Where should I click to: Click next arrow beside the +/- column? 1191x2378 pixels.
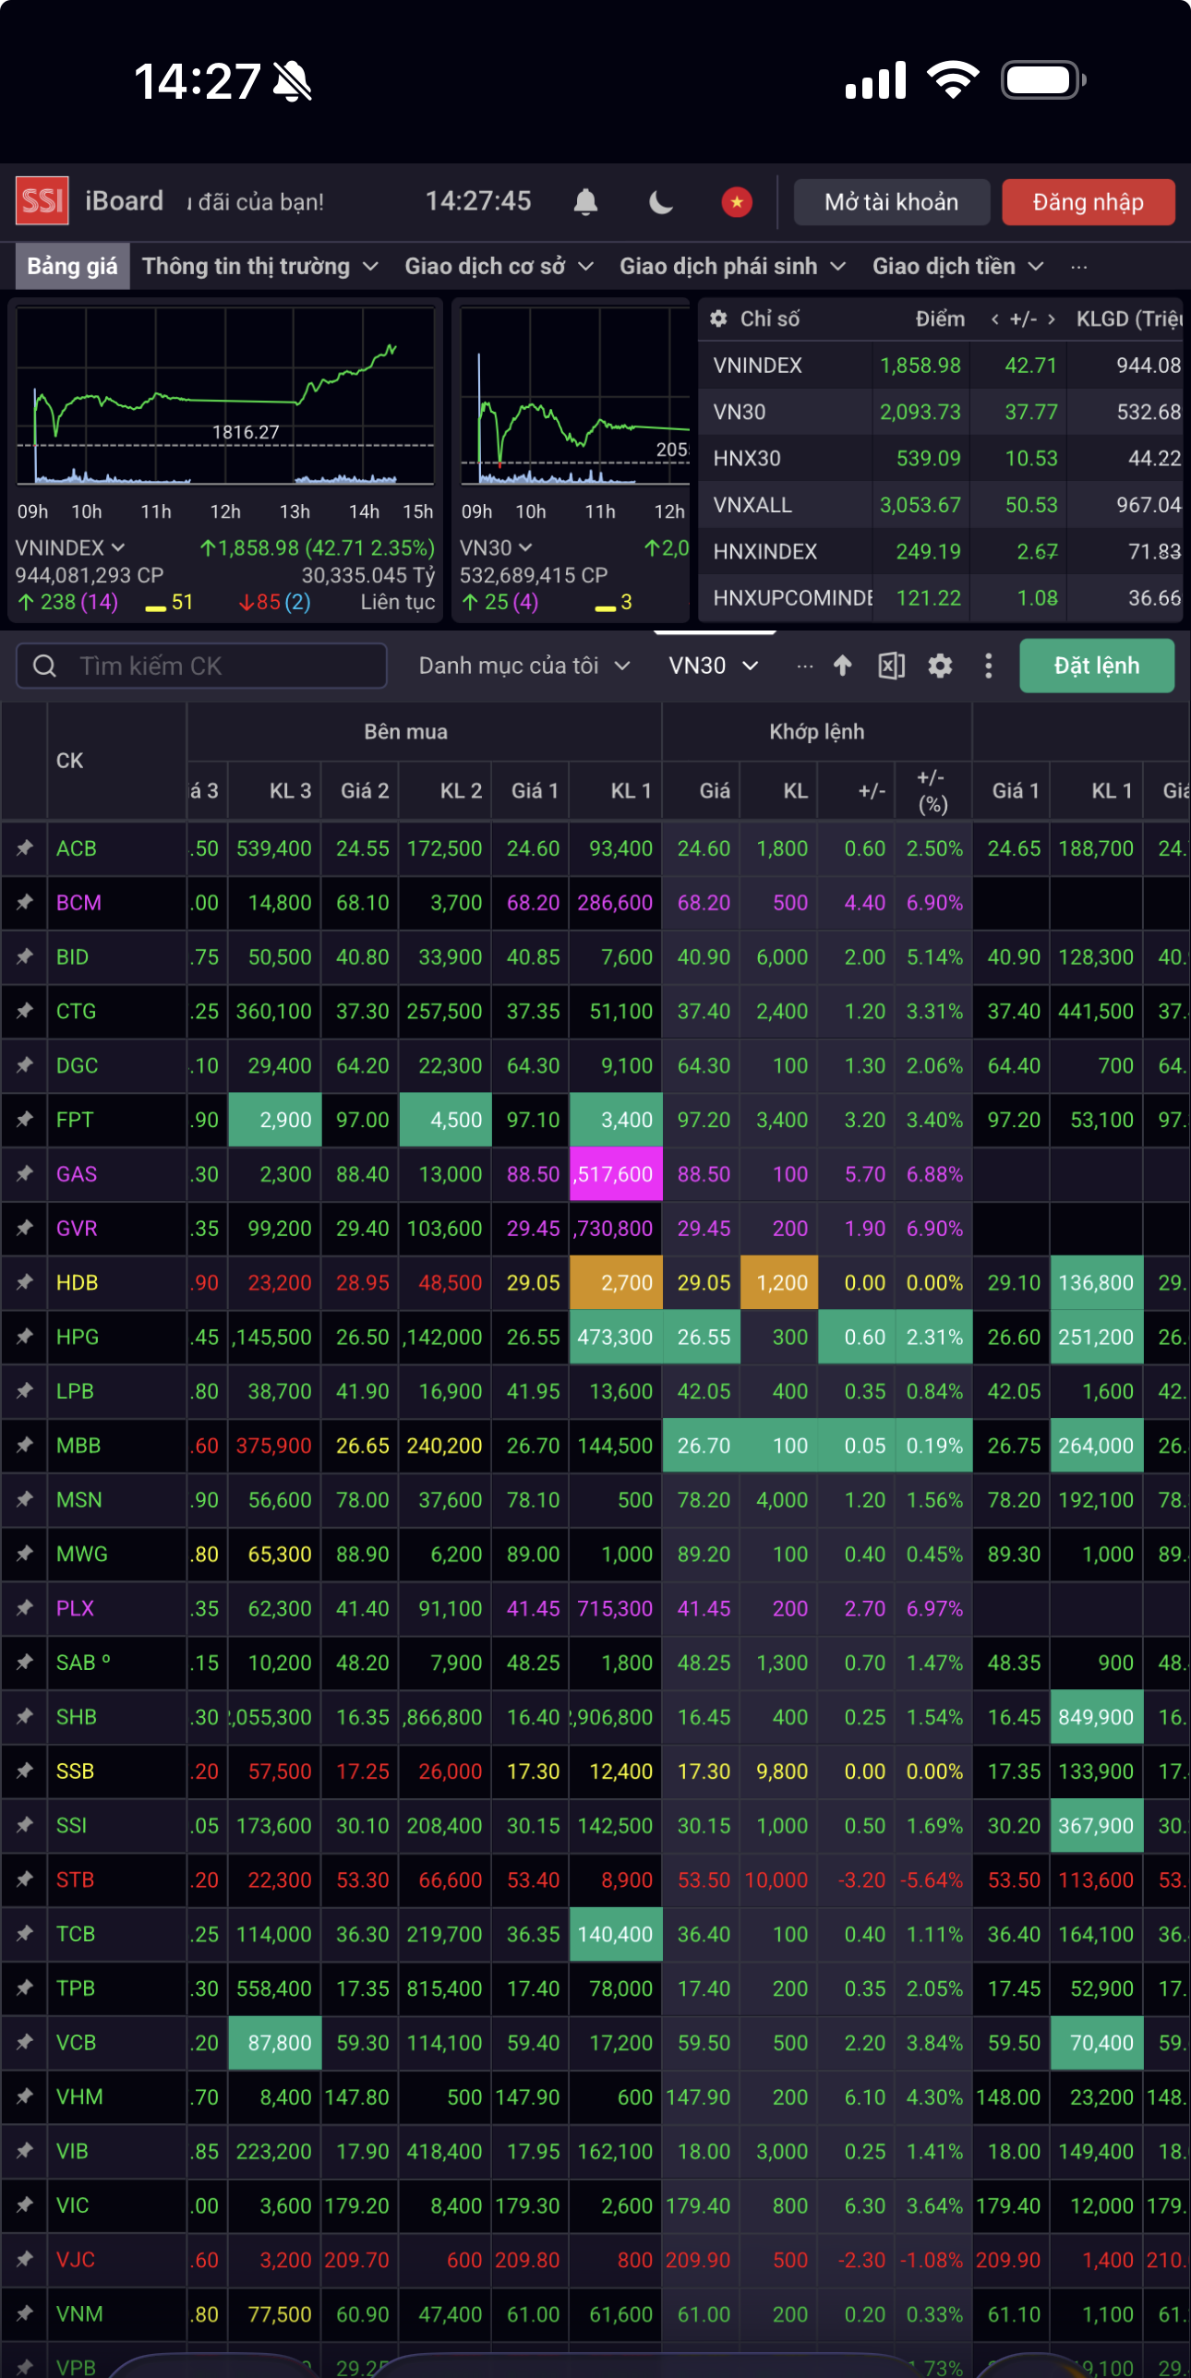click(1051, 319)
